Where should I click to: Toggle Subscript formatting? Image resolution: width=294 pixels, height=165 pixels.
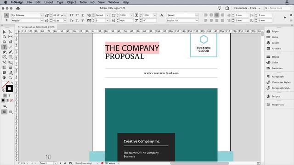tap(77, 21)
